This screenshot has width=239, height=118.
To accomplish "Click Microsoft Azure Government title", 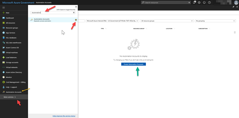I will pyautogui.click(x=18, y=3).
